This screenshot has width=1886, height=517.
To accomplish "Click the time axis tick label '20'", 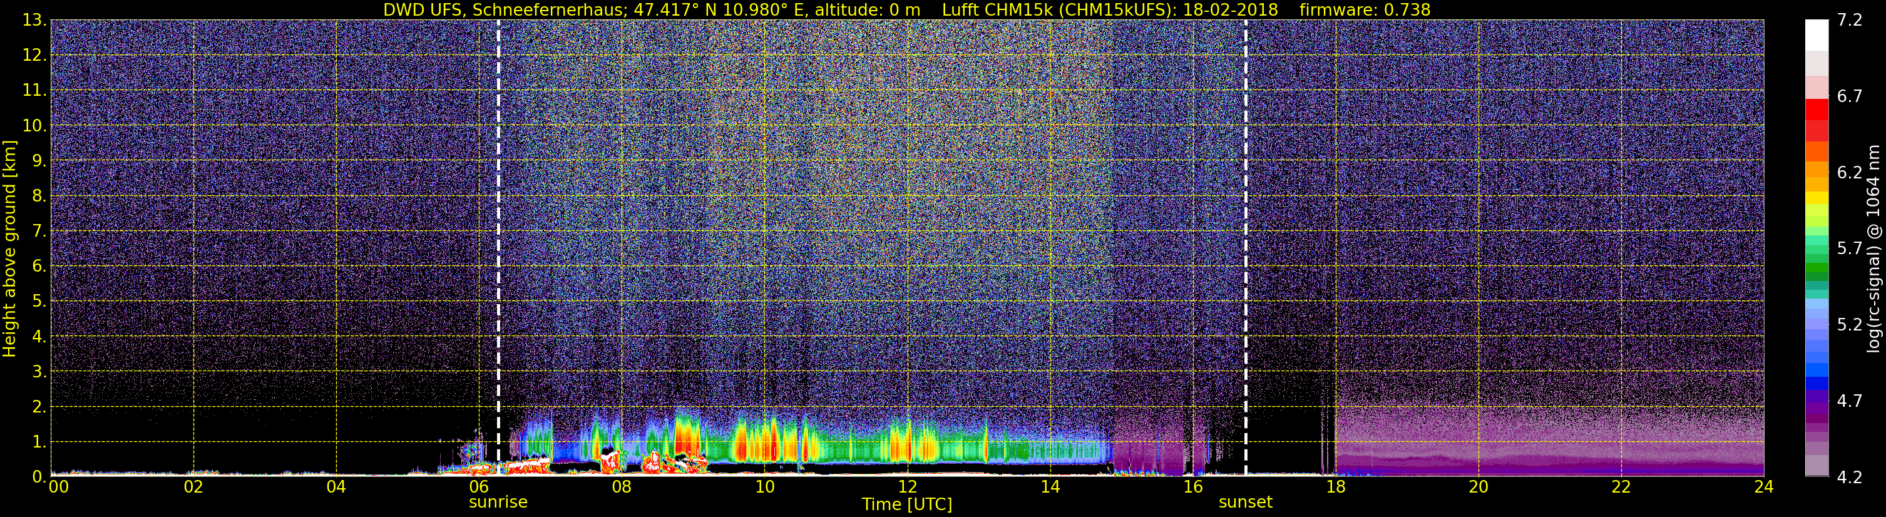I will (x=1479, y=487).
